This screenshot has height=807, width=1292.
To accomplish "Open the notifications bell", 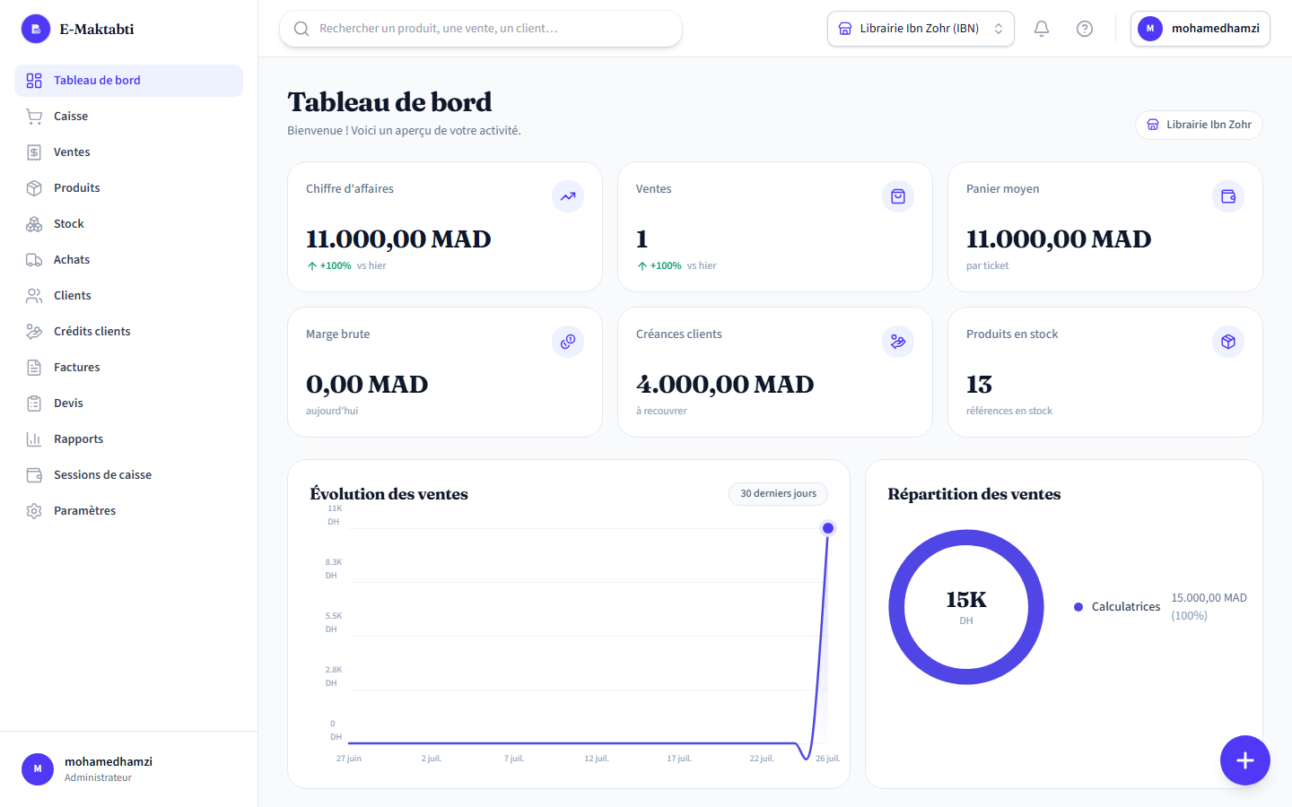I will click(1042, 29).
